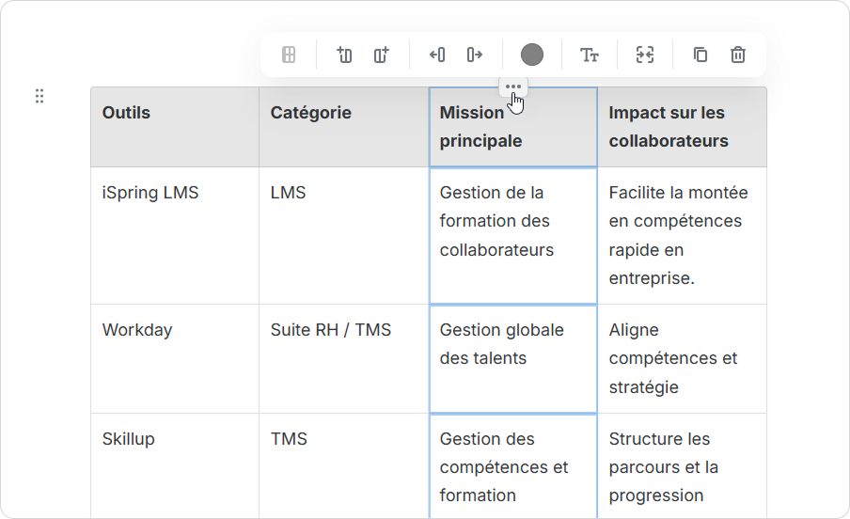Click the "iSpring LMS" cell

[174, 235]
